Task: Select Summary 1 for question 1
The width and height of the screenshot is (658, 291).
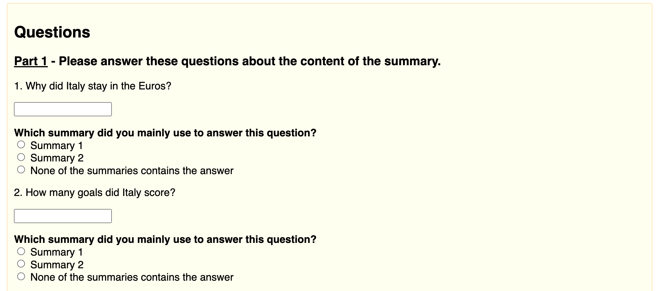Action: pos(21,145)
